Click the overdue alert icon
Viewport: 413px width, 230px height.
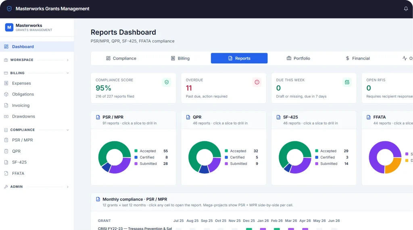tap(257, 82)
